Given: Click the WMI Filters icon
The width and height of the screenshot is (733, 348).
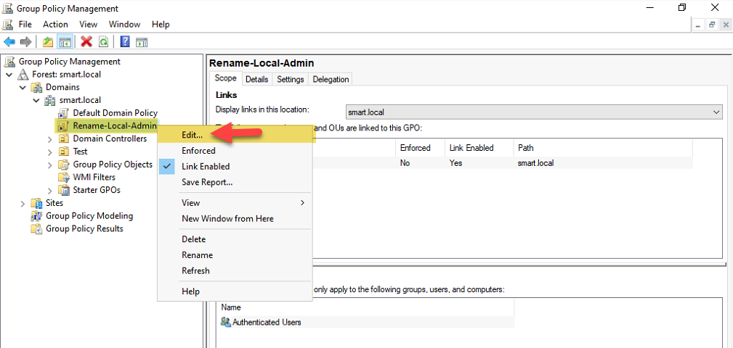Looking at the screenshot, I should pos(64,178).
